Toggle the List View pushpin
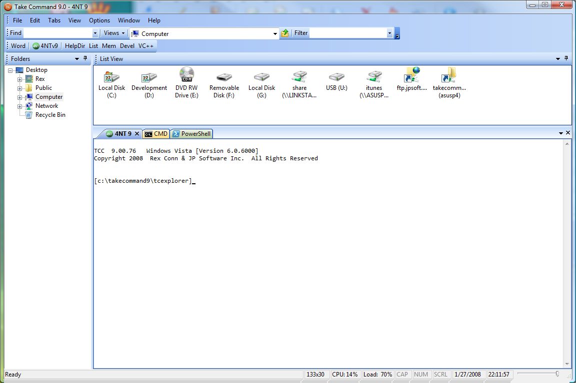 click(566, 58)
